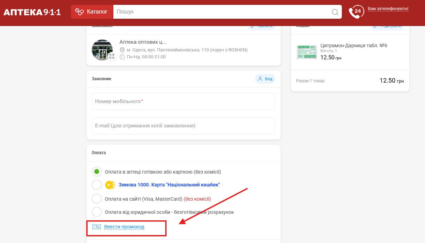Select Оплата на сайті Visa, MasterCard option
Image resolution: width=425 pixels, height=243 pixels.
click(x=97, y=199)
